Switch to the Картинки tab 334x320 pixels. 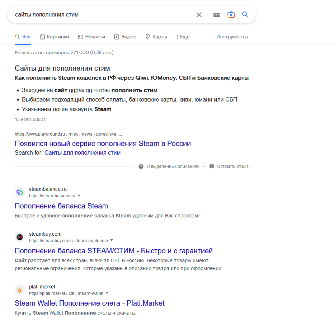point(55,37)
